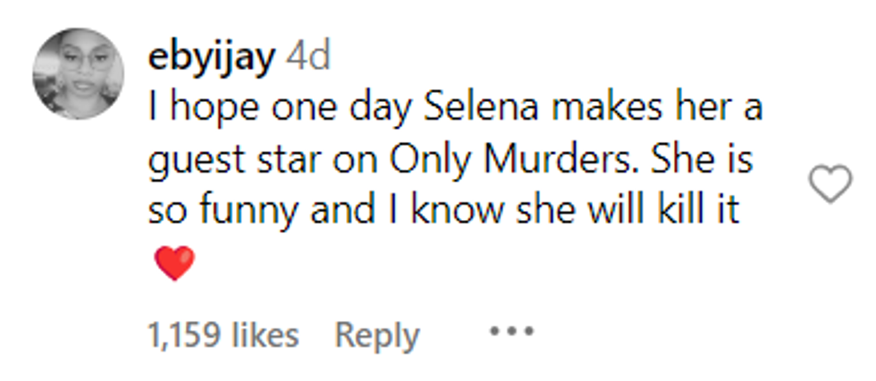View the 1,159 likes list

[222, 335]
